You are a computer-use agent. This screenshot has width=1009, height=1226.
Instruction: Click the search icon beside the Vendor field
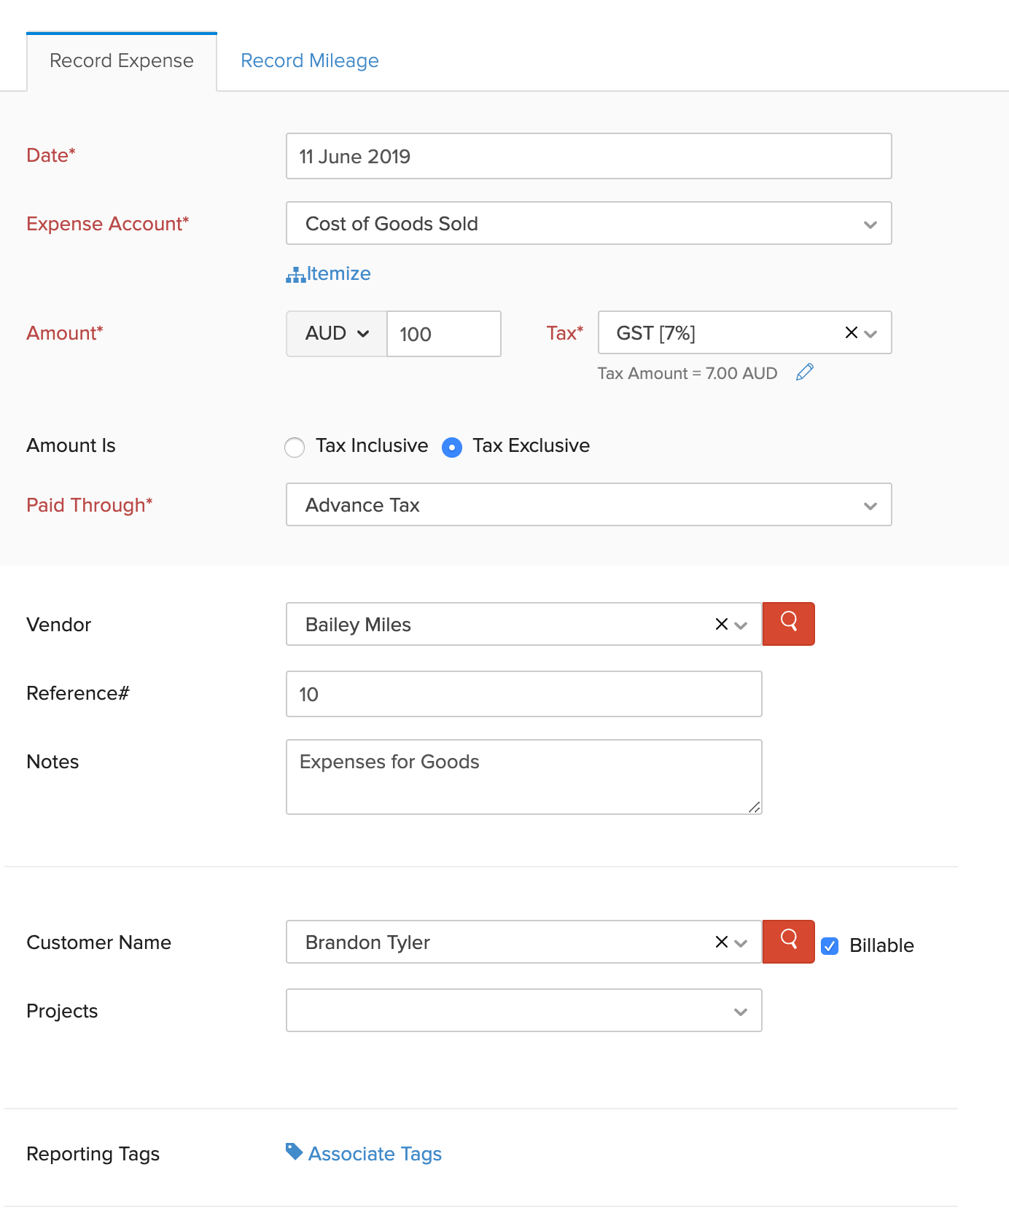[x=788, y=624]
